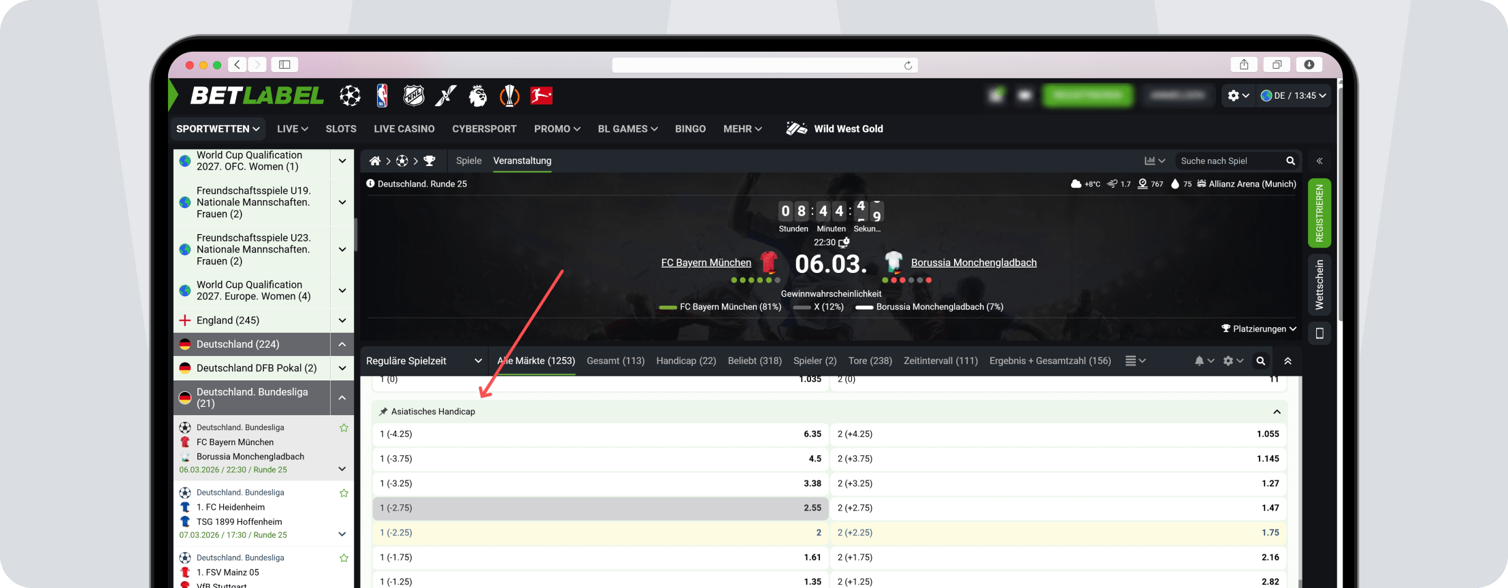The height and width of the screenshot is (588, 1508).
Task: Expand the England (245) league list
Action: click(x=342, y=321)
